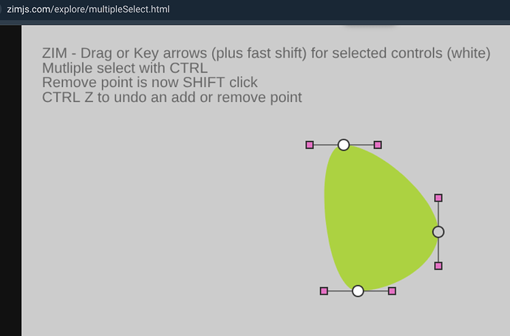Viewport: 510px width, 336px height.
Task: Click the 'Remove point is now SHIFT click' text
Action: [x=149, y=83]
